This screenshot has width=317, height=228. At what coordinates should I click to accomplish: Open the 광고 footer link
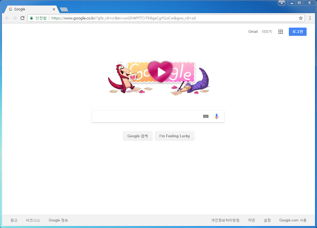14,220
